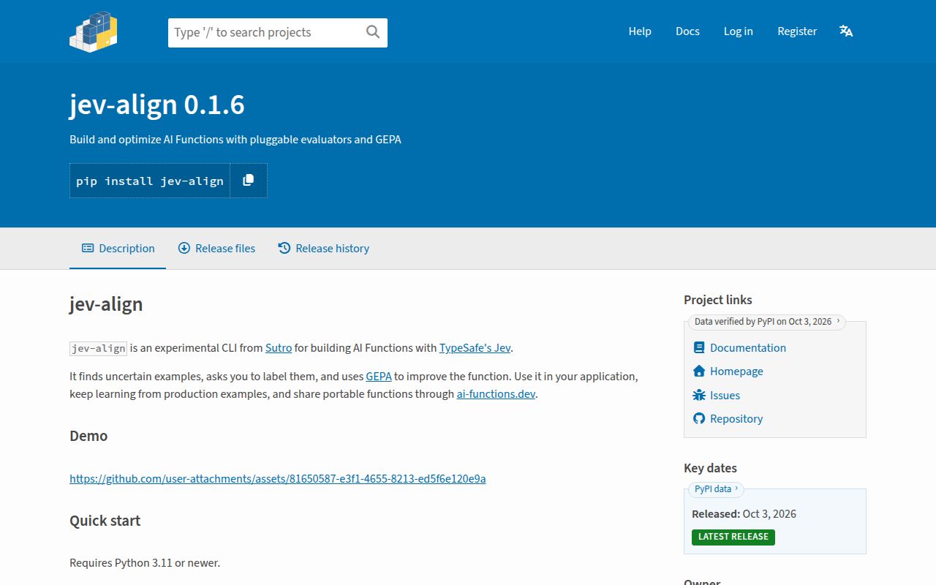This screenshot has width=936, height=585.
Task: Copy the pip install command
Action: tap(249, 181)
